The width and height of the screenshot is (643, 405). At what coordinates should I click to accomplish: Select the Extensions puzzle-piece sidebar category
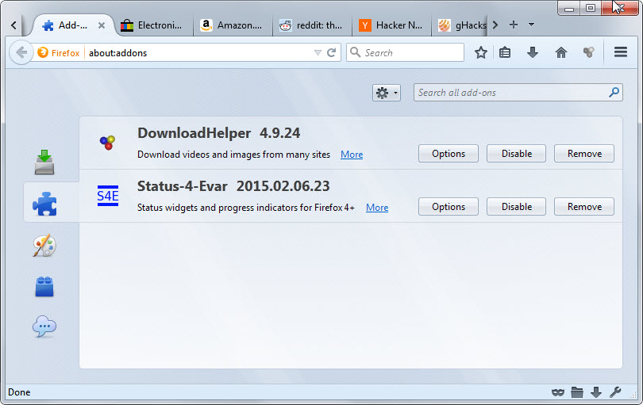pyautogui.click(x=44, y=204)
